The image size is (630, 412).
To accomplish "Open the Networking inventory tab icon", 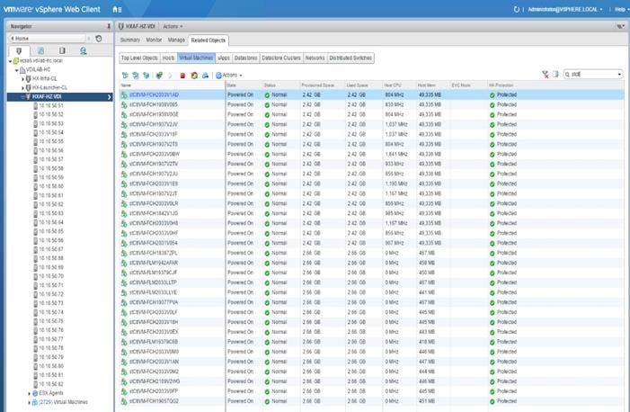I will (x=84, y=50).
